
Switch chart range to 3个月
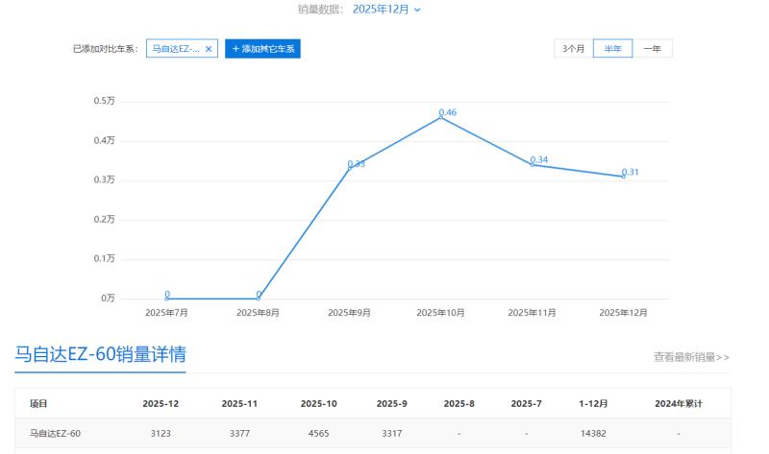click(573, 49)
